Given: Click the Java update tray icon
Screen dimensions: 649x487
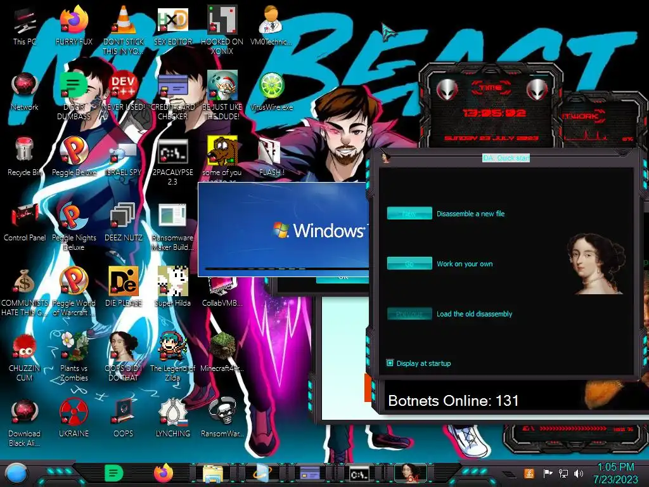Looking at the screenshot, I should pyautogui.click(x=529, y=473).
